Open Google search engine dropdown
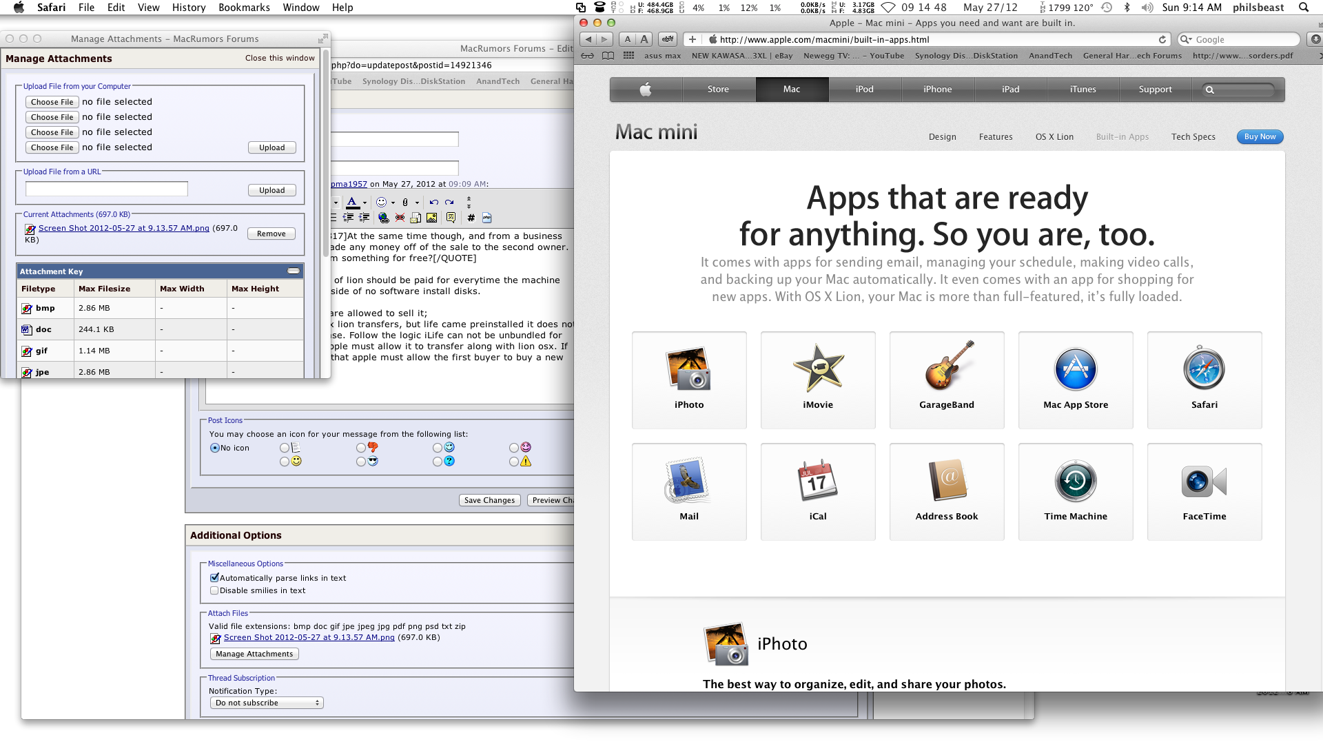This screenshot has width=1323, height=744. point(1186,40)
